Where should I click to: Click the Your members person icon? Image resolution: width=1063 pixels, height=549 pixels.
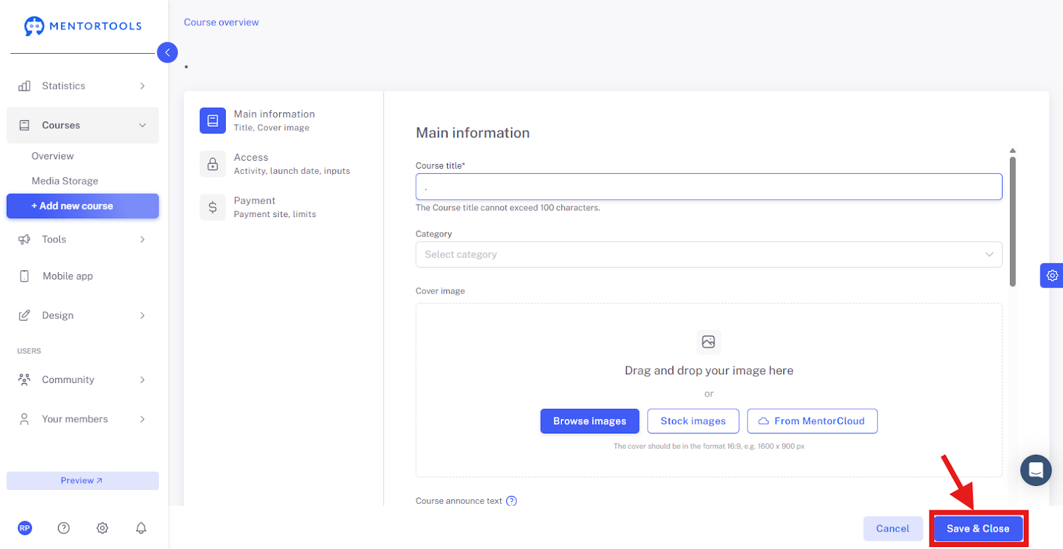click(25, 419)
